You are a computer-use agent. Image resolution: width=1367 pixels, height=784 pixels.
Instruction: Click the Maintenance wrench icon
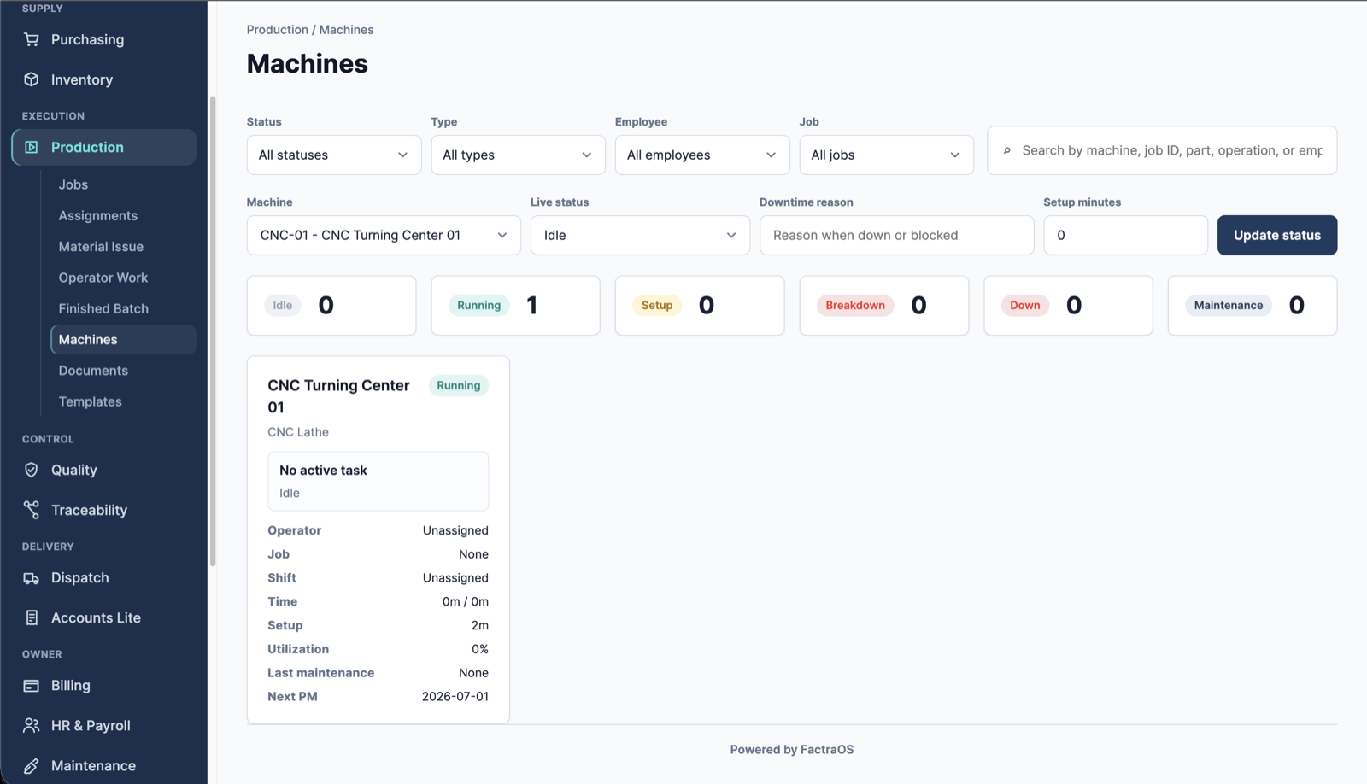pyautogui.click(x=32, y=765)
